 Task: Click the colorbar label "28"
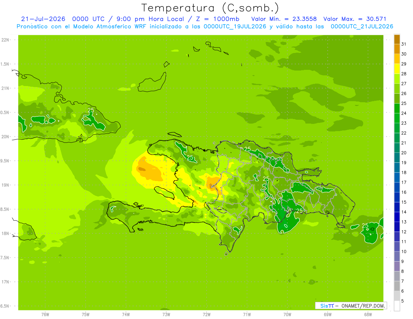tap(404, 74)
